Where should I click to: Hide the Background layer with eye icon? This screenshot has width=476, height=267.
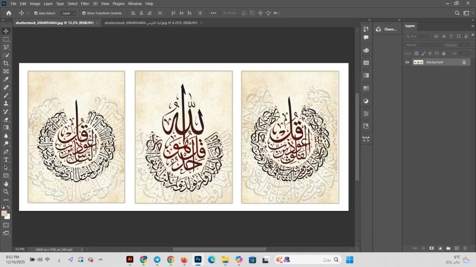coord(407,62)
